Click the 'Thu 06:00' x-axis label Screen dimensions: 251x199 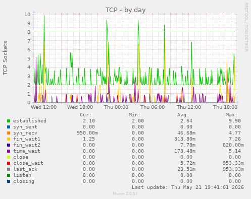pos(153,107)
